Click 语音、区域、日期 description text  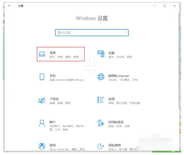(119, 126)
